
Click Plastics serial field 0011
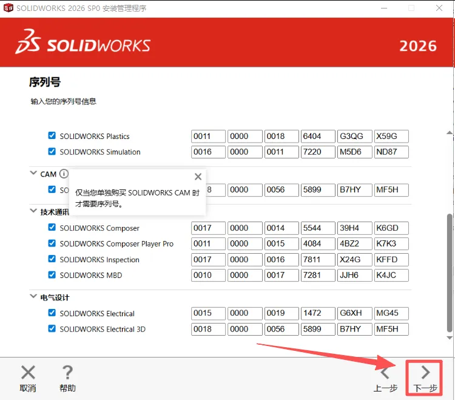[208, 136]
